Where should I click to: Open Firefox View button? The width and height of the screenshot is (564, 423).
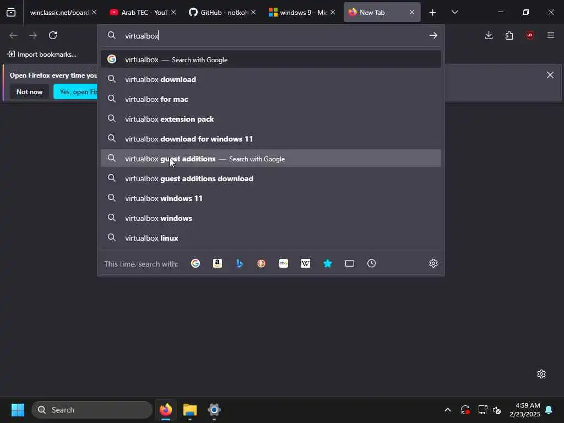coord(11,12)
